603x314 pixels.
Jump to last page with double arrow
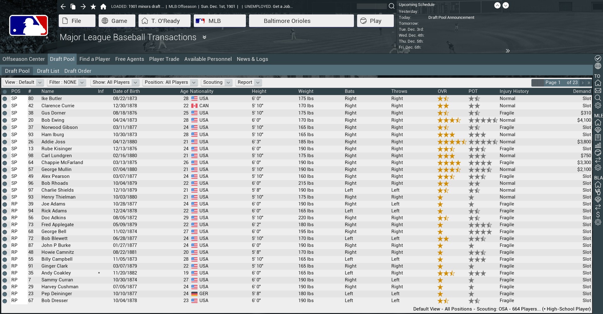[x=589, y=82]
